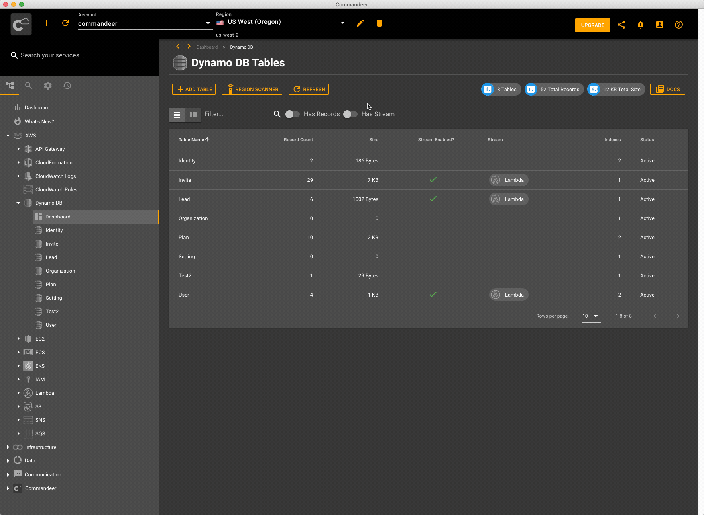Click the Filter input field
Image resolution: width=704 pixels, height=515 pixels.
click(x=238, y=114)
